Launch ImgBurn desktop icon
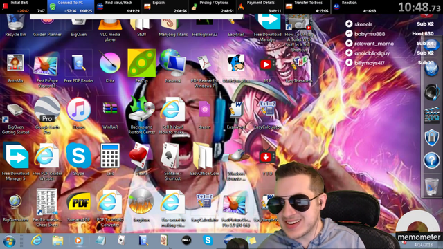This screenshot has width=443, height=249. point(141,205)
